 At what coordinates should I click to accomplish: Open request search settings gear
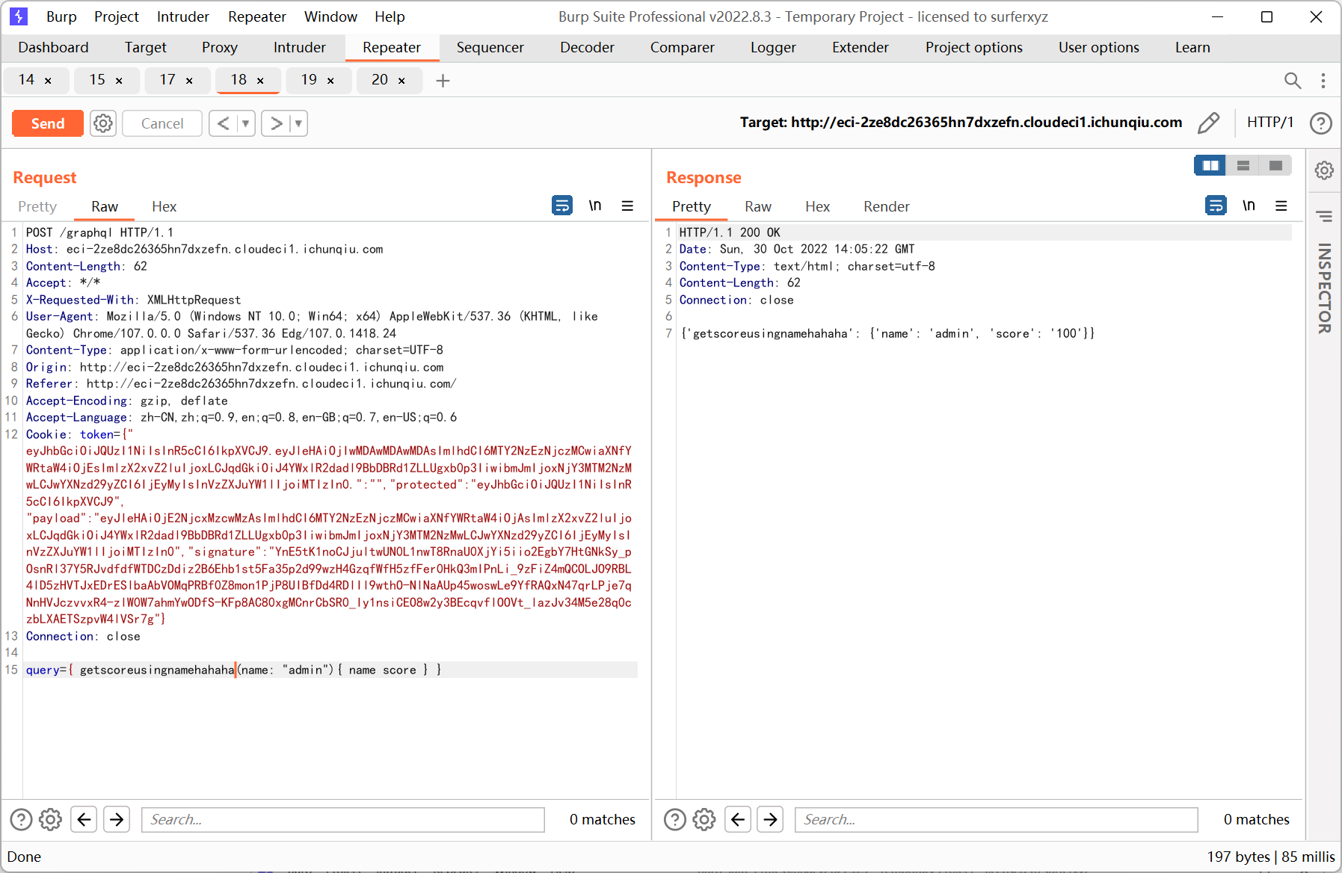click(x=50, y=820)
